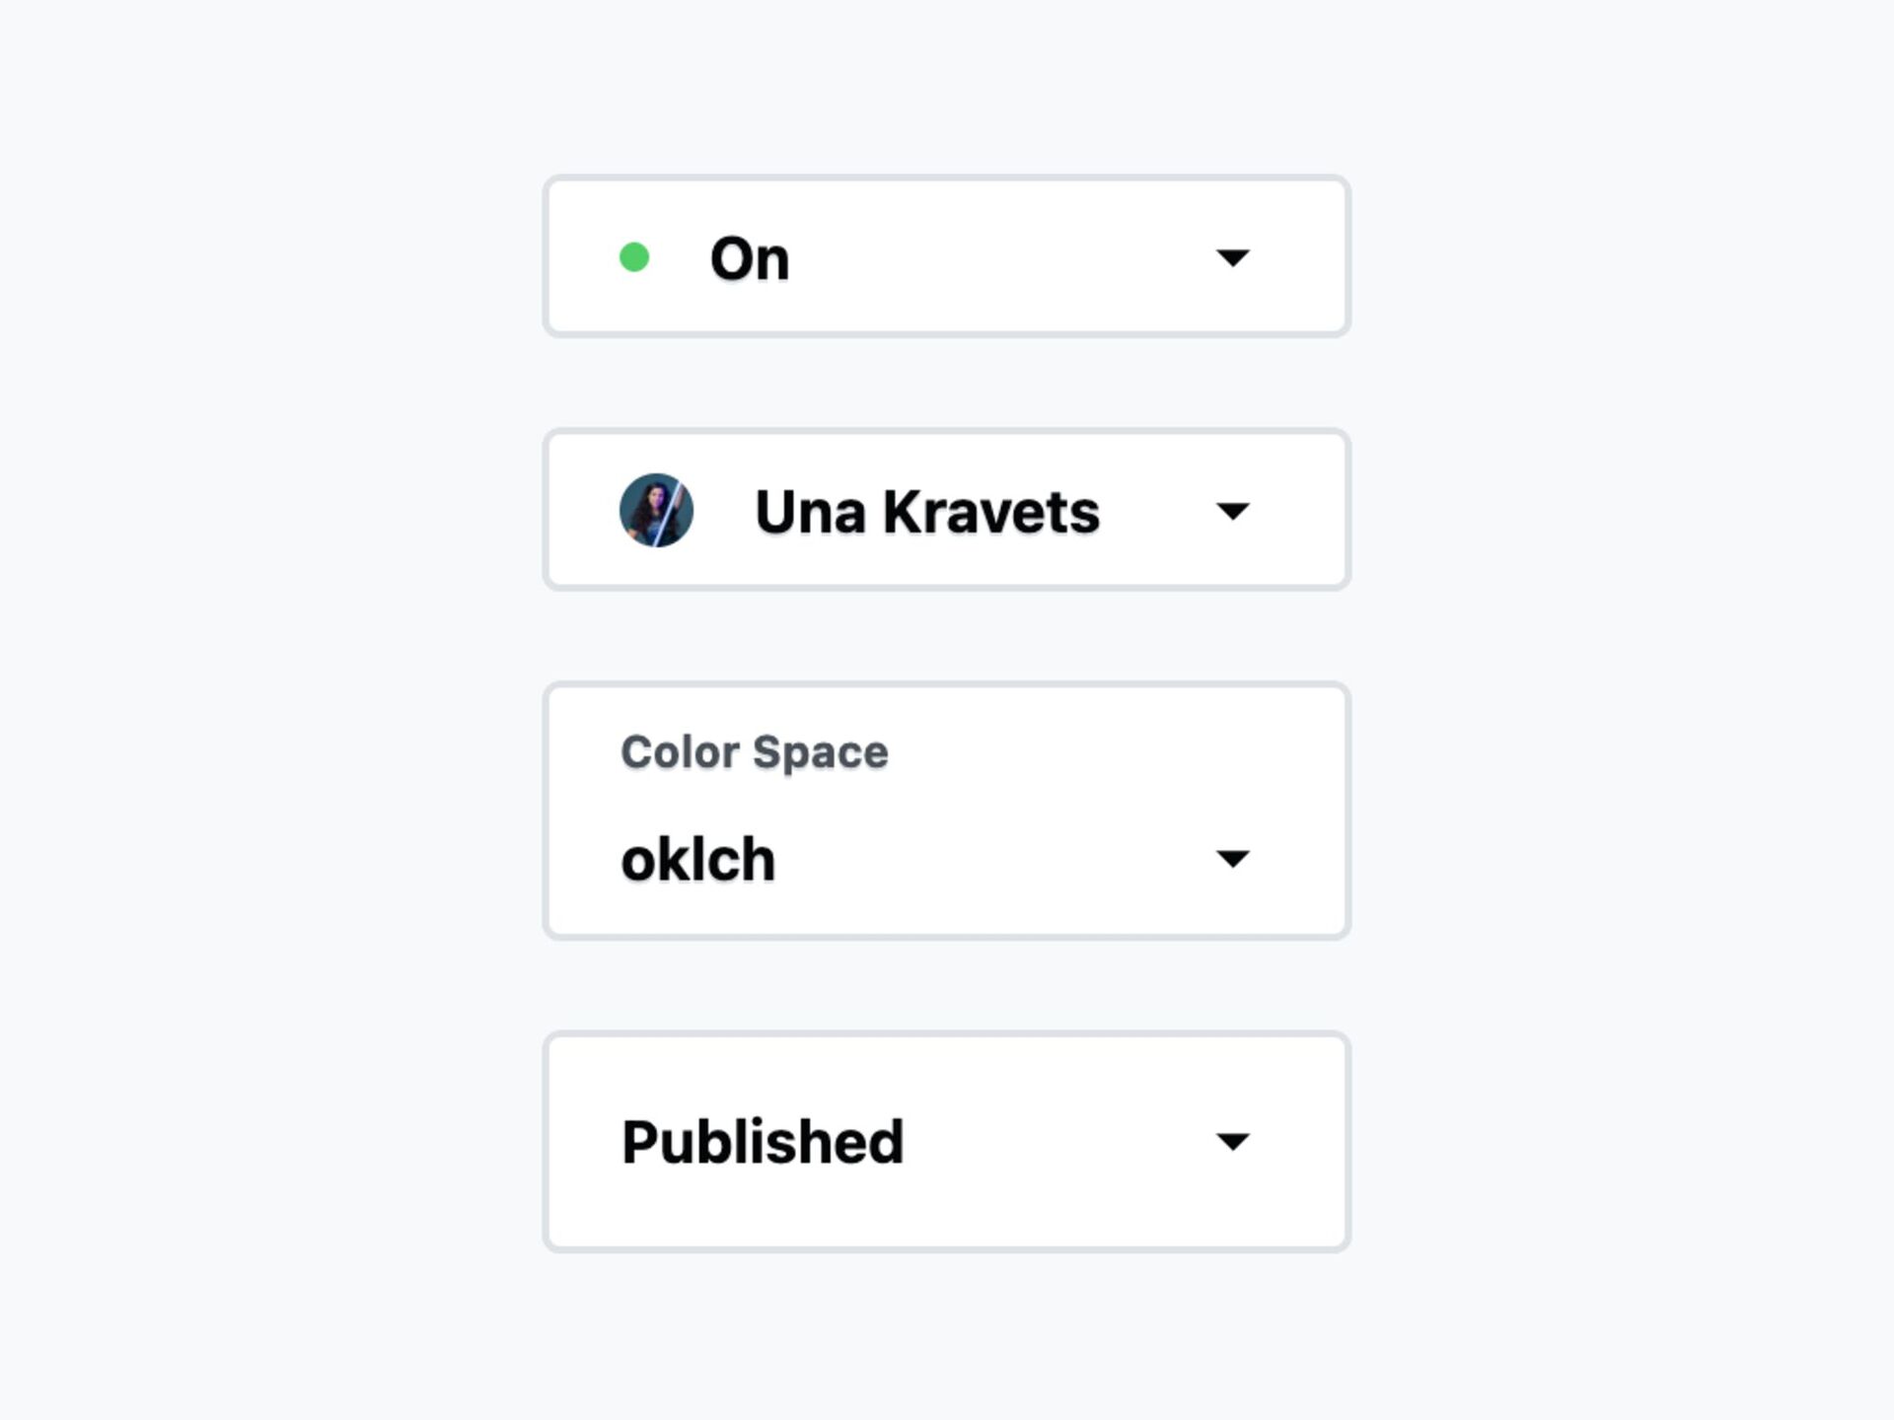1894x1420 pixels.
Task: Click space between green dot and On
Action: click(x=680, y=257)
